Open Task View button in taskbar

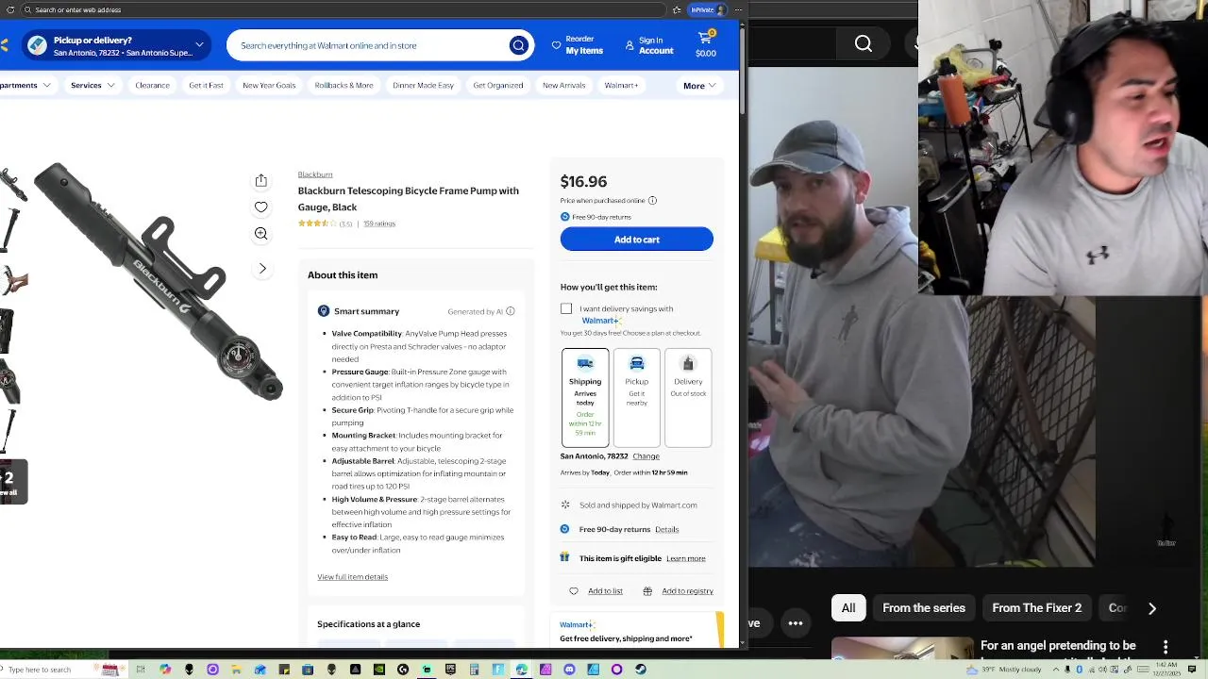[141, 670]
